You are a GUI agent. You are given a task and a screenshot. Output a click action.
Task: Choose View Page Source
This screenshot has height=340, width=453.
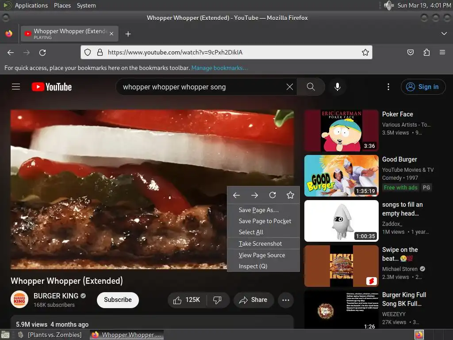pos(264,255)
